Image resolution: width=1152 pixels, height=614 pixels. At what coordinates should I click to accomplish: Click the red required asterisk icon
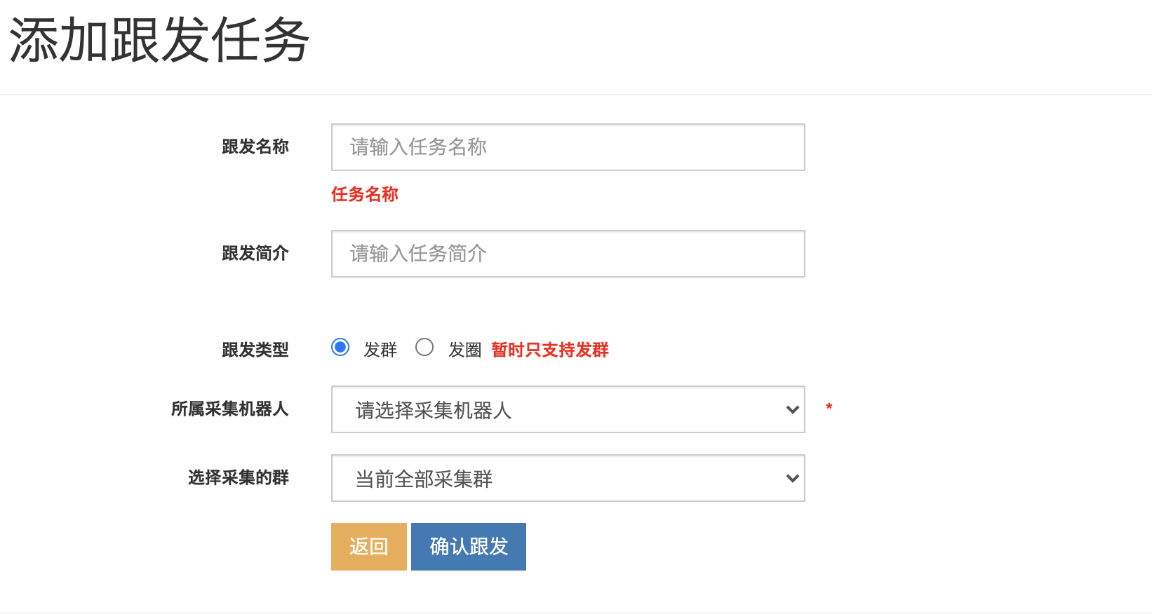pyautogui.click(x=829, y=407)
